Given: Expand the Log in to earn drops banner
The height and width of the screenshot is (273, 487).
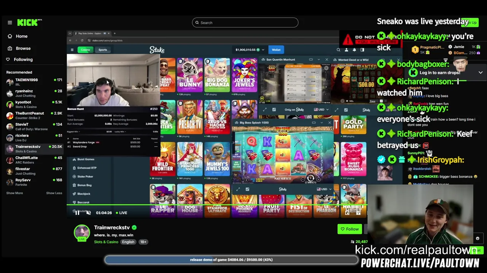Looking at the screenshot, I should pyautogui.click(x=481, y=73).
